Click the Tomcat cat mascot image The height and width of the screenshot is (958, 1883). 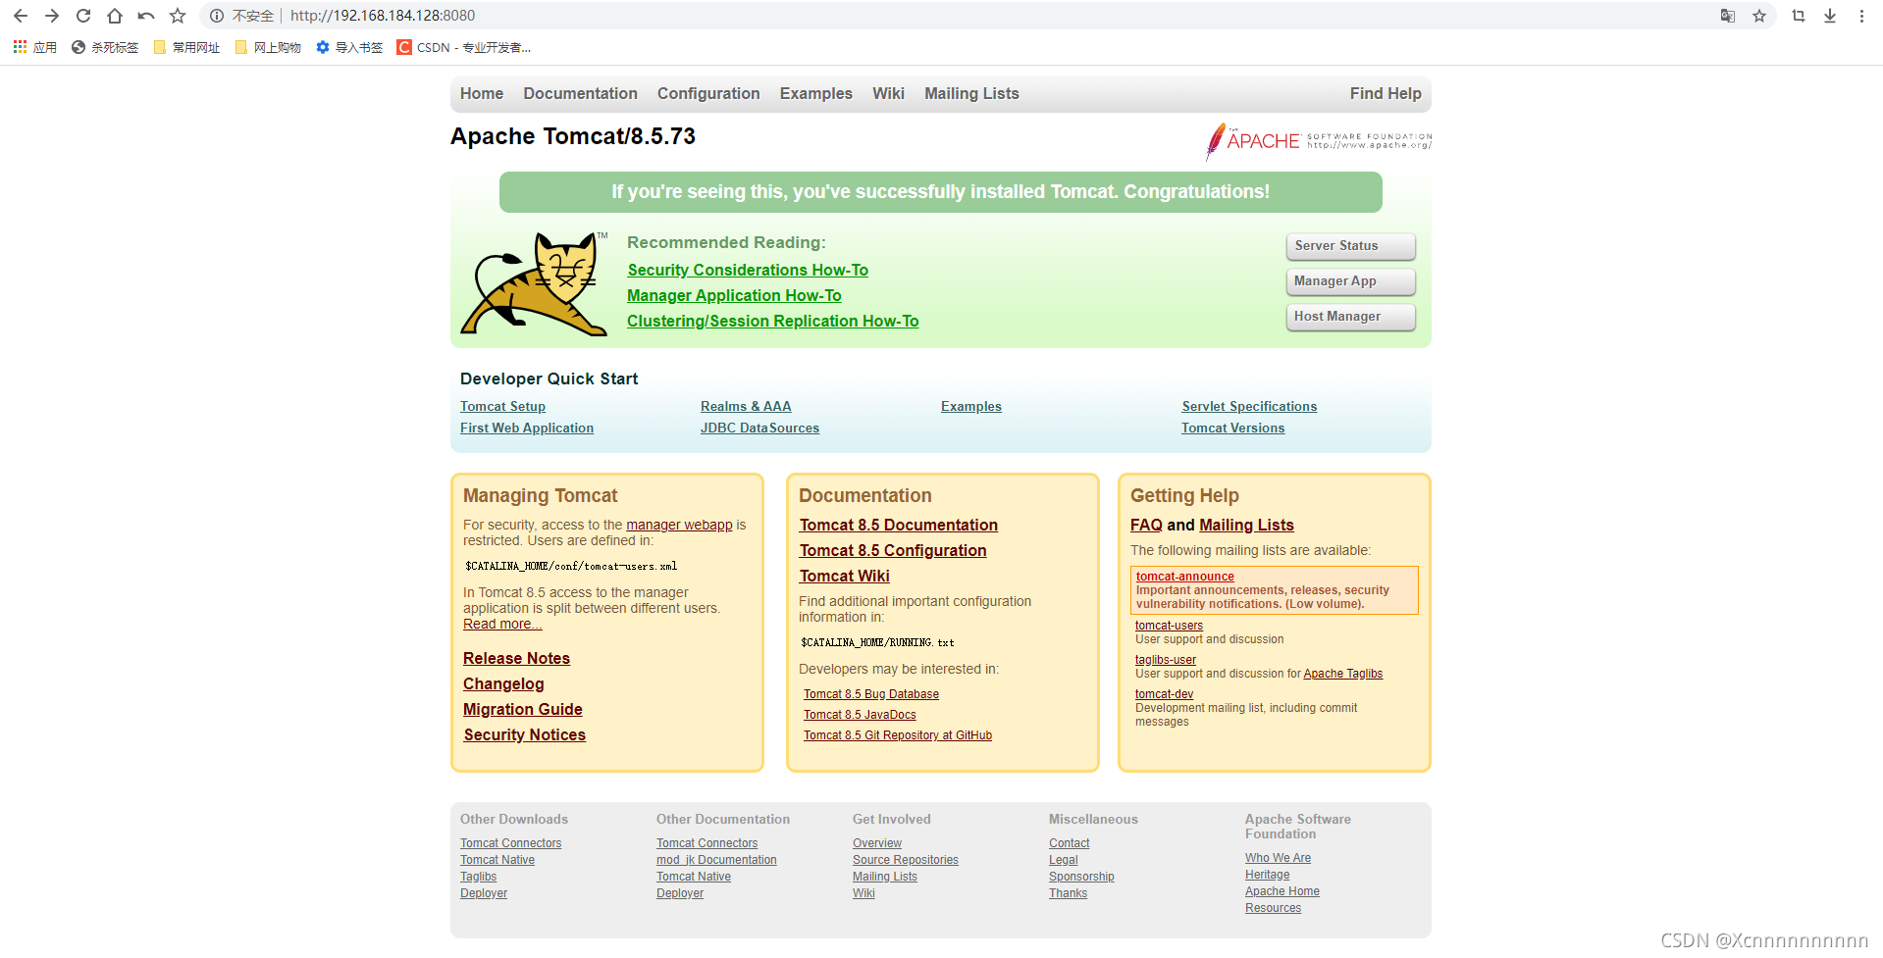535,284
